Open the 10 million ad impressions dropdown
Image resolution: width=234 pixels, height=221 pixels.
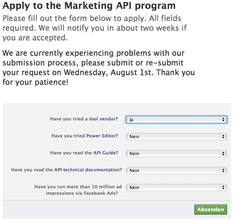pyautogui.click(x=177, y=187)
